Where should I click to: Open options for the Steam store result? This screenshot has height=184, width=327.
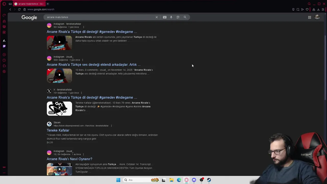[111, 126]
